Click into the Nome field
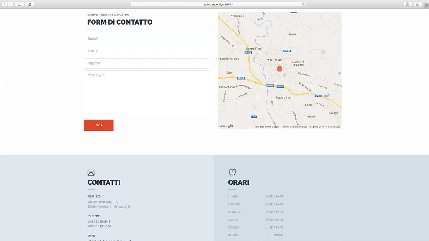The image size is (429, 241). (147, 39)
